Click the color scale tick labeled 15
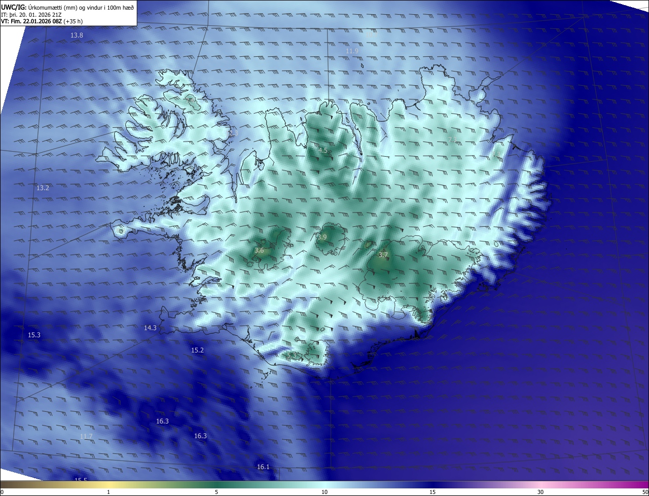Screen dimensions: 649x496 [x=432, y=492]
